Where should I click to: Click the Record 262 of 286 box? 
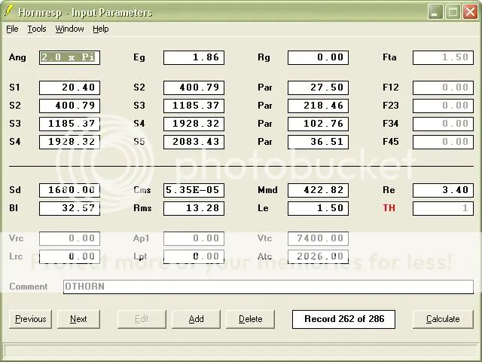click(343, 320)
